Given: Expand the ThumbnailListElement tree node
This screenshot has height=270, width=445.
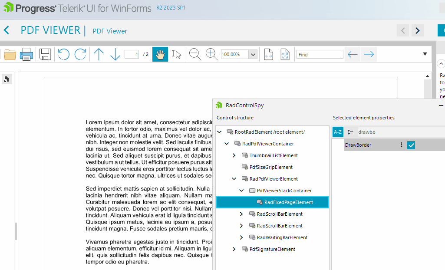Looking at the screenshot, I should pyautogui.click(x=234, y=155).
